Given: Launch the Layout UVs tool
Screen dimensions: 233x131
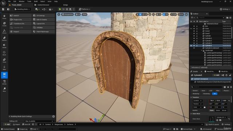Looking at the screenshot, I should (x=44, y=24).
